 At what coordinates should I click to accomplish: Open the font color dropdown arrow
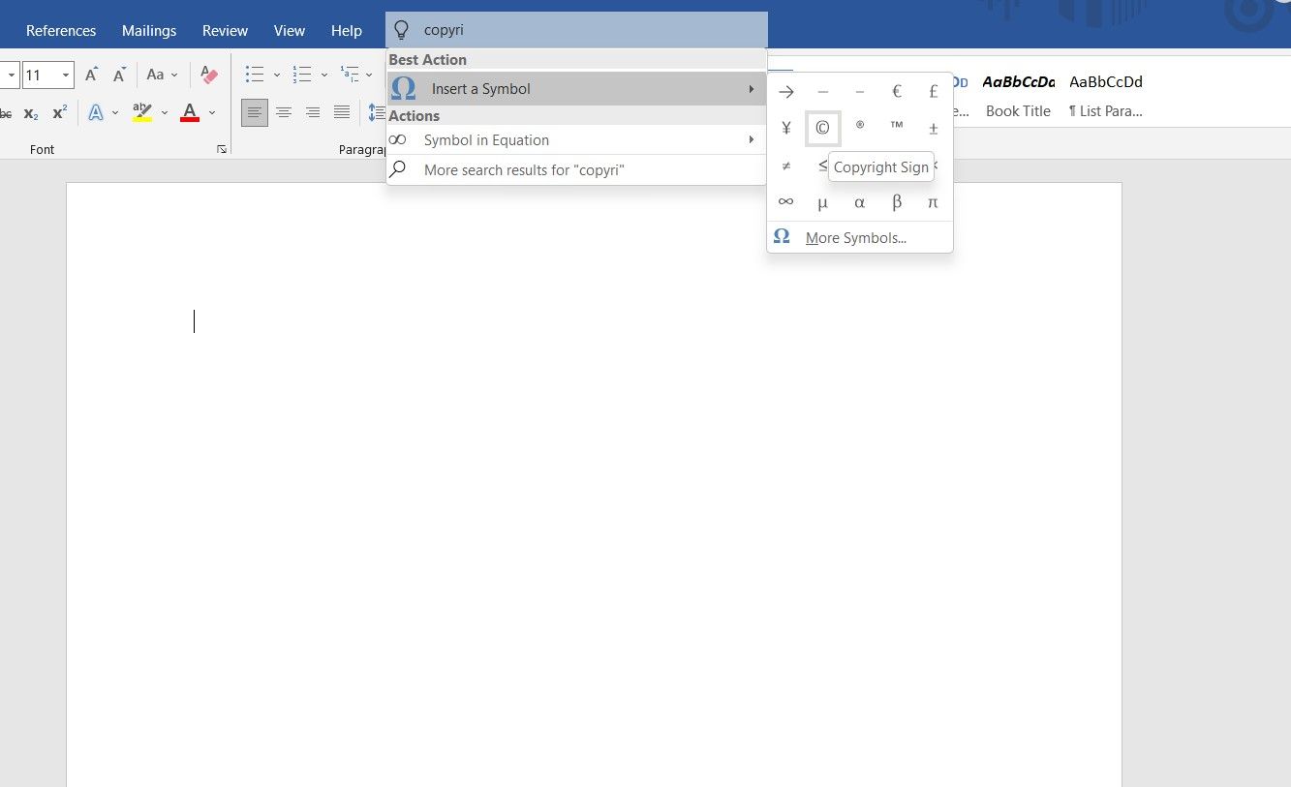pyautogui.click(x=212, y=112)
